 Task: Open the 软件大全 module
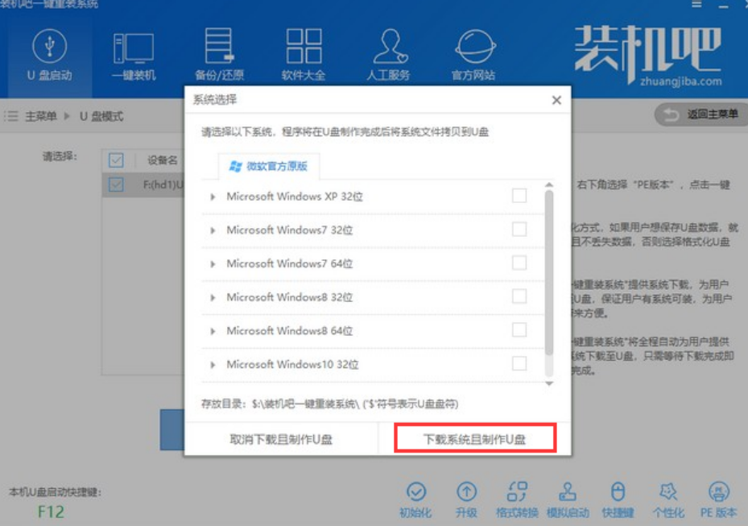click(304, 56)
